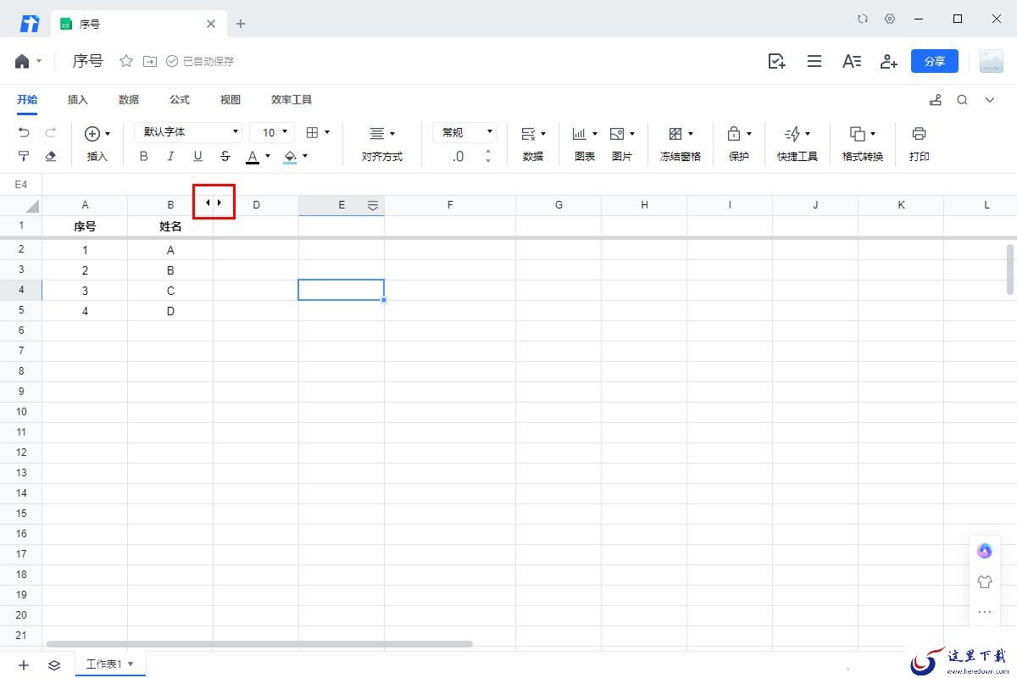1017x678 pixels.
Task: Switch to the 视图 tab
Action: pos(231,100)
